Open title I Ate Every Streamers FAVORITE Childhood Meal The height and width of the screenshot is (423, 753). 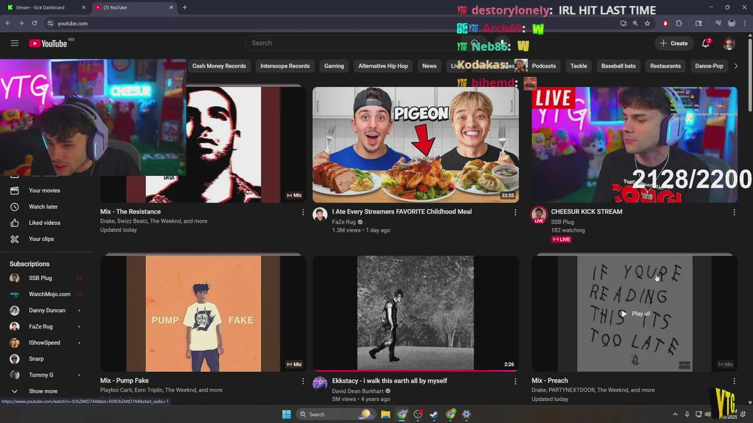pos(402,211)
